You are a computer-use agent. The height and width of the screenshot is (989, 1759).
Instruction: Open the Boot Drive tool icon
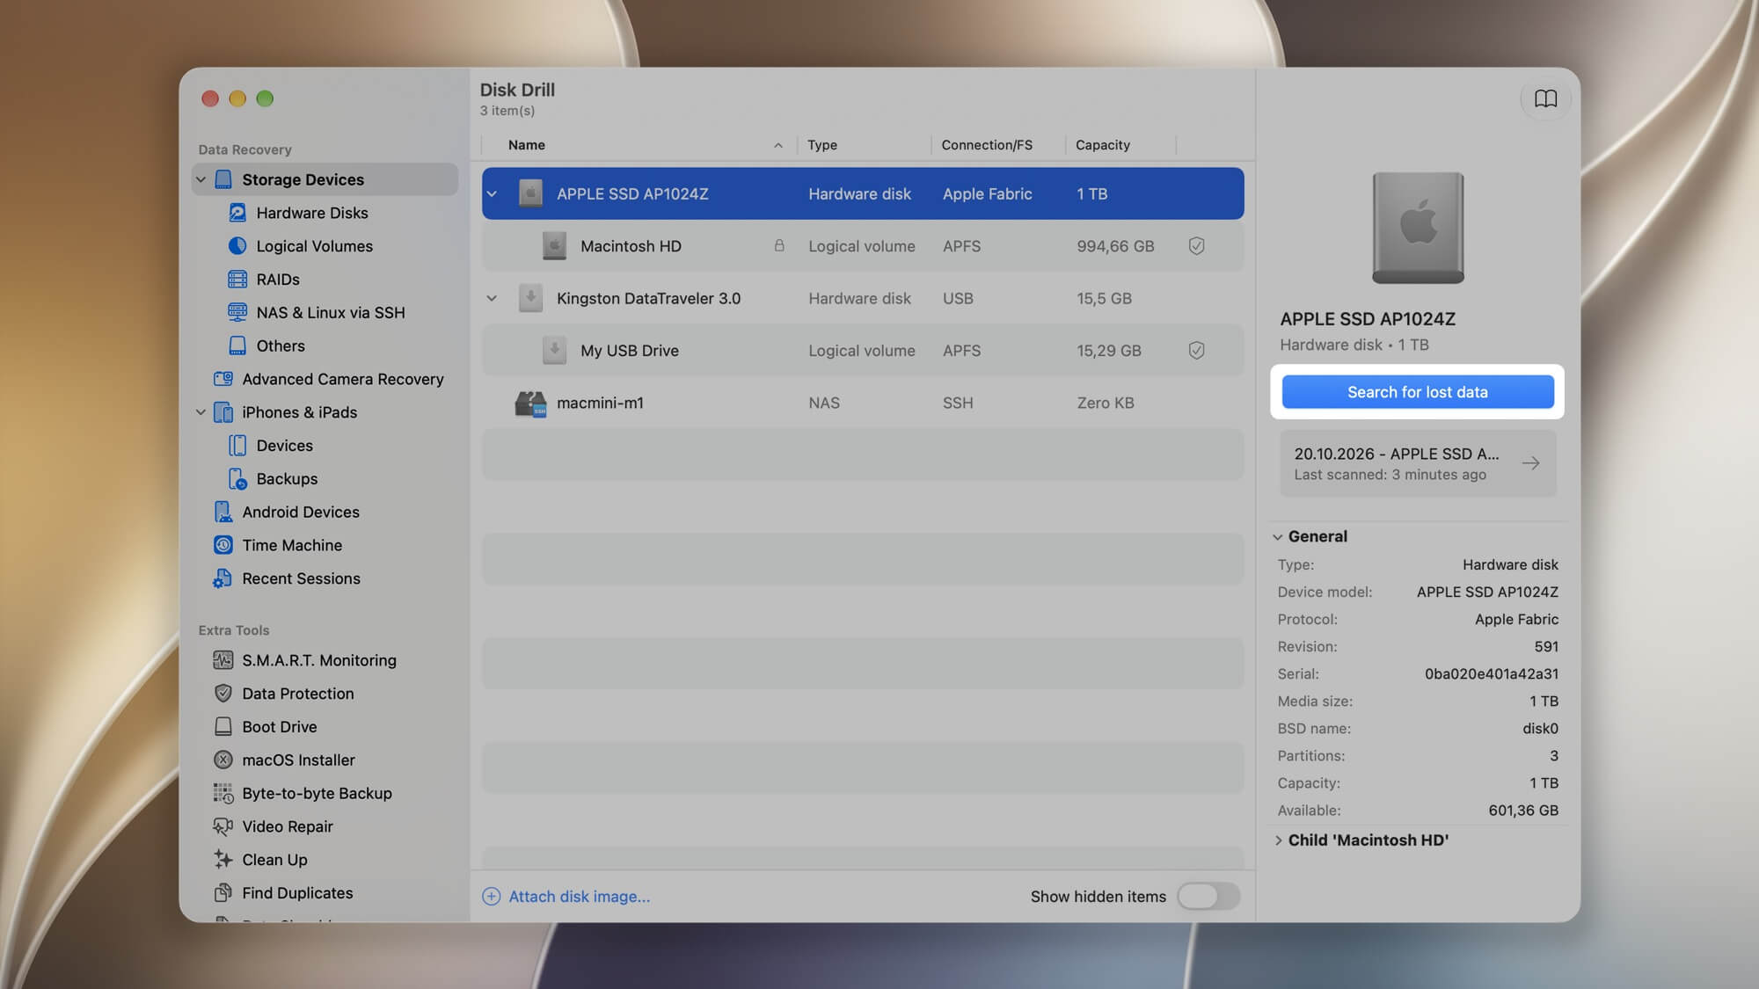pos(223,727)
